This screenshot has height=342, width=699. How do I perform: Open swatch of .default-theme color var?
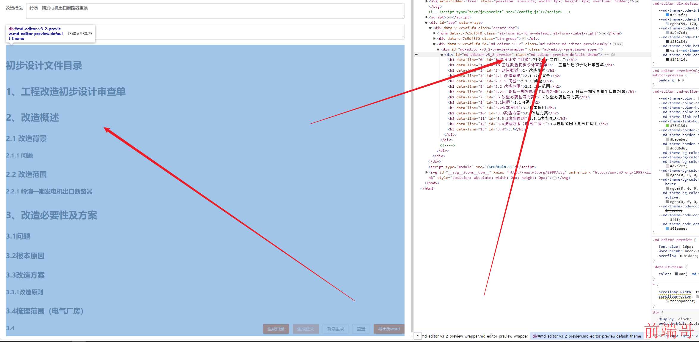click(676, 274)
